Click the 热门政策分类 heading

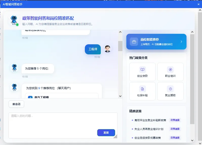[x=138, y=58]
